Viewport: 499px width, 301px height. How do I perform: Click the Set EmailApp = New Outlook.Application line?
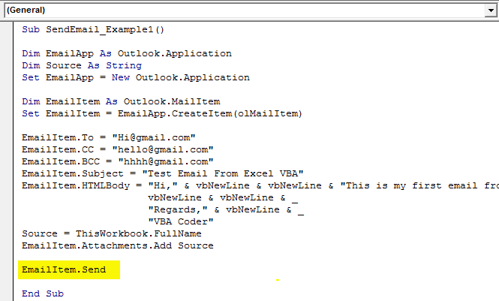point(136,77)
